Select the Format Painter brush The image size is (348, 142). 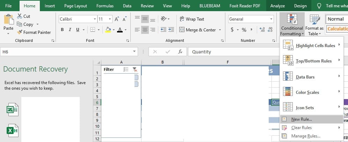20,32
